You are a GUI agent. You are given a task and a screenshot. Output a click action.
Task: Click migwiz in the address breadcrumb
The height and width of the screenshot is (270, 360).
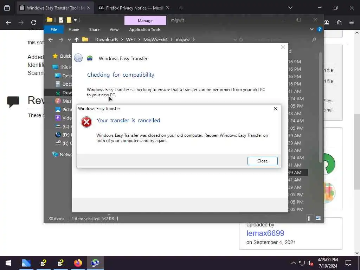tap(183, 39)
